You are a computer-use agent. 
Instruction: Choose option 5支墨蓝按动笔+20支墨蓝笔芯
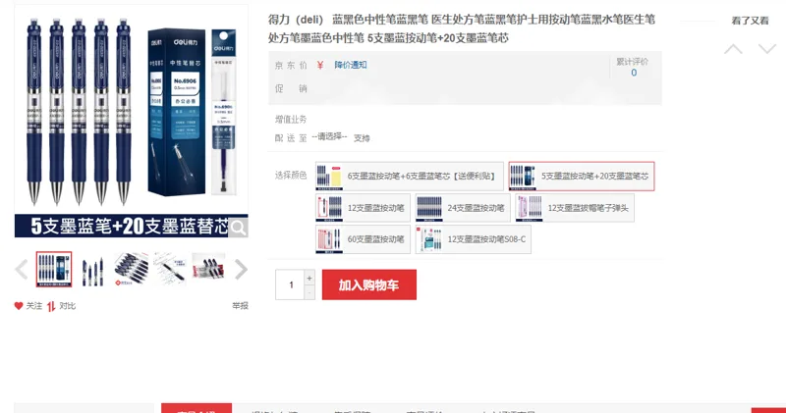click(x=582, y=177)
